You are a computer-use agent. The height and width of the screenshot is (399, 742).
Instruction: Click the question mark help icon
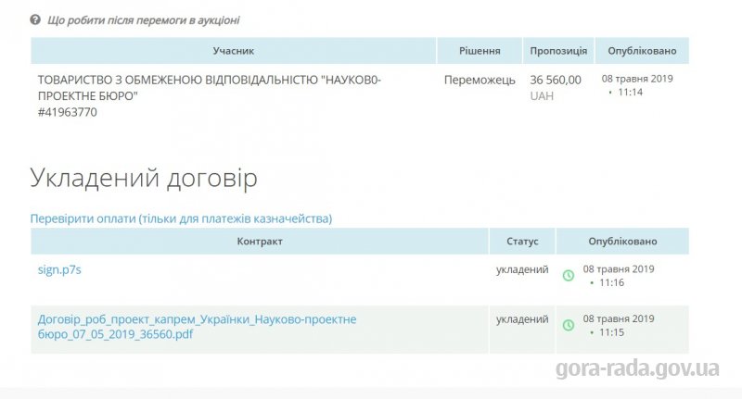(x=35, y=19)
